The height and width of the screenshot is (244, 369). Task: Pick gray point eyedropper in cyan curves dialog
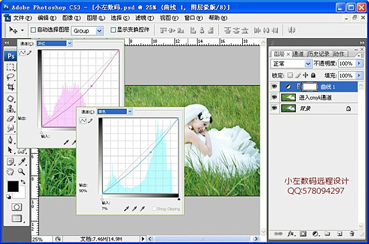click(134, 209)
